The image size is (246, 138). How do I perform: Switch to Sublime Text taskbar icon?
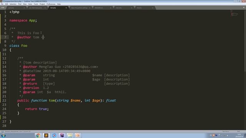coord(46,135)
